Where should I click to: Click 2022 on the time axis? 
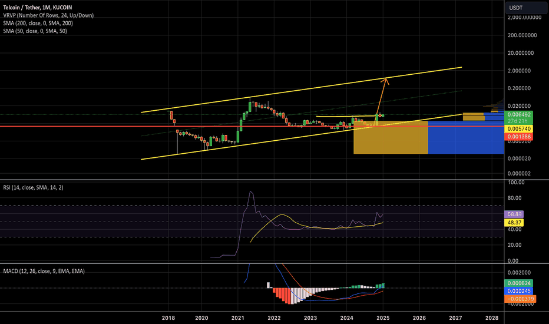pyautogui.click(x=274, y=318)
